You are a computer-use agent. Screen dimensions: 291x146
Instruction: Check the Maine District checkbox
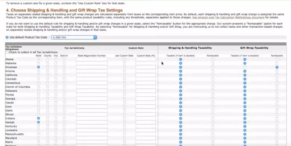click(x=64, y=142)
